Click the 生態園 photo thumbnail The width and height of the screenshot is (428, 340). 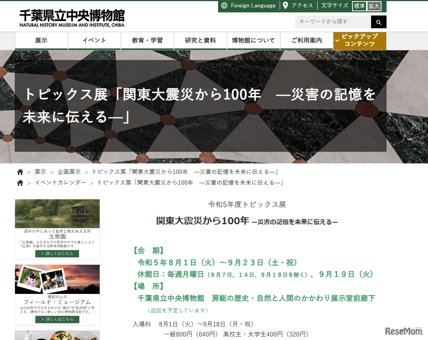click(57, 213)
